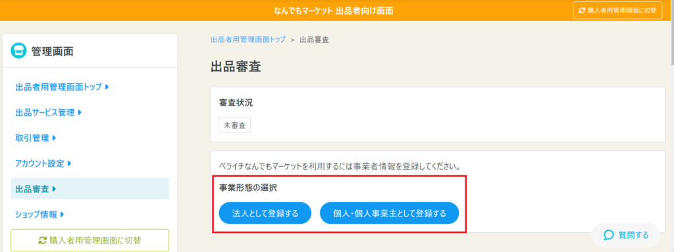Open the 質問する chat widget
The height and width of the screenshot is (252, 674).
point(626,235)
